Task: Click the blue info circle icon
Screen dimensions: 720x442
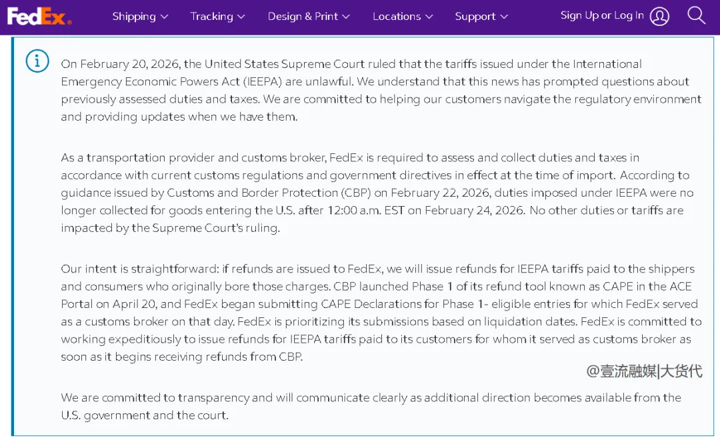Action: point(37,61)
